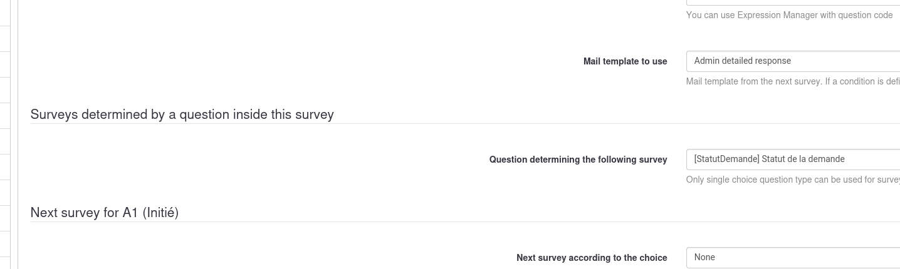The image size is (900, 269).
Task: Click the input field above the Expression Manager hint
Action: pos(793,3)
